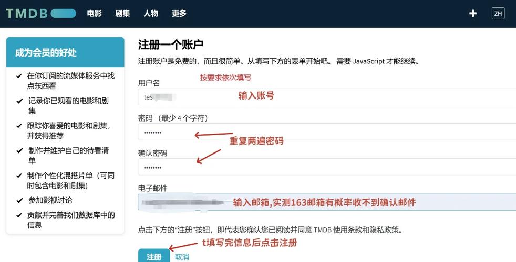The width and height of the screenshot is (516, 262).
Task: Open the ZH language selector
Action: [498, 14]
